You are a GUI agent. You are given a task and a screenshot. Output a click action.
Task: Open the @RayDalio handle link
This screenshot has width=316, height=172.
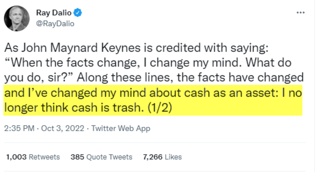pyautogui.click(x=55, y=24)
